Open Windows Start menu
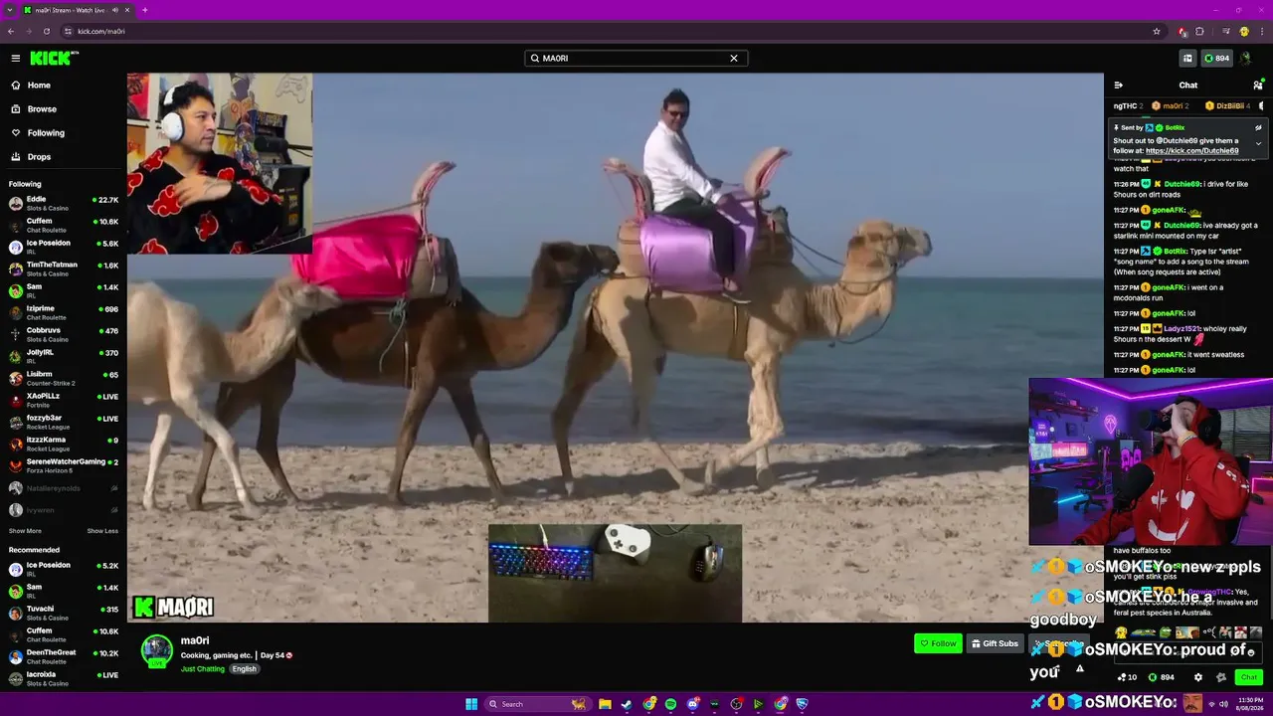 click(471, 704)
